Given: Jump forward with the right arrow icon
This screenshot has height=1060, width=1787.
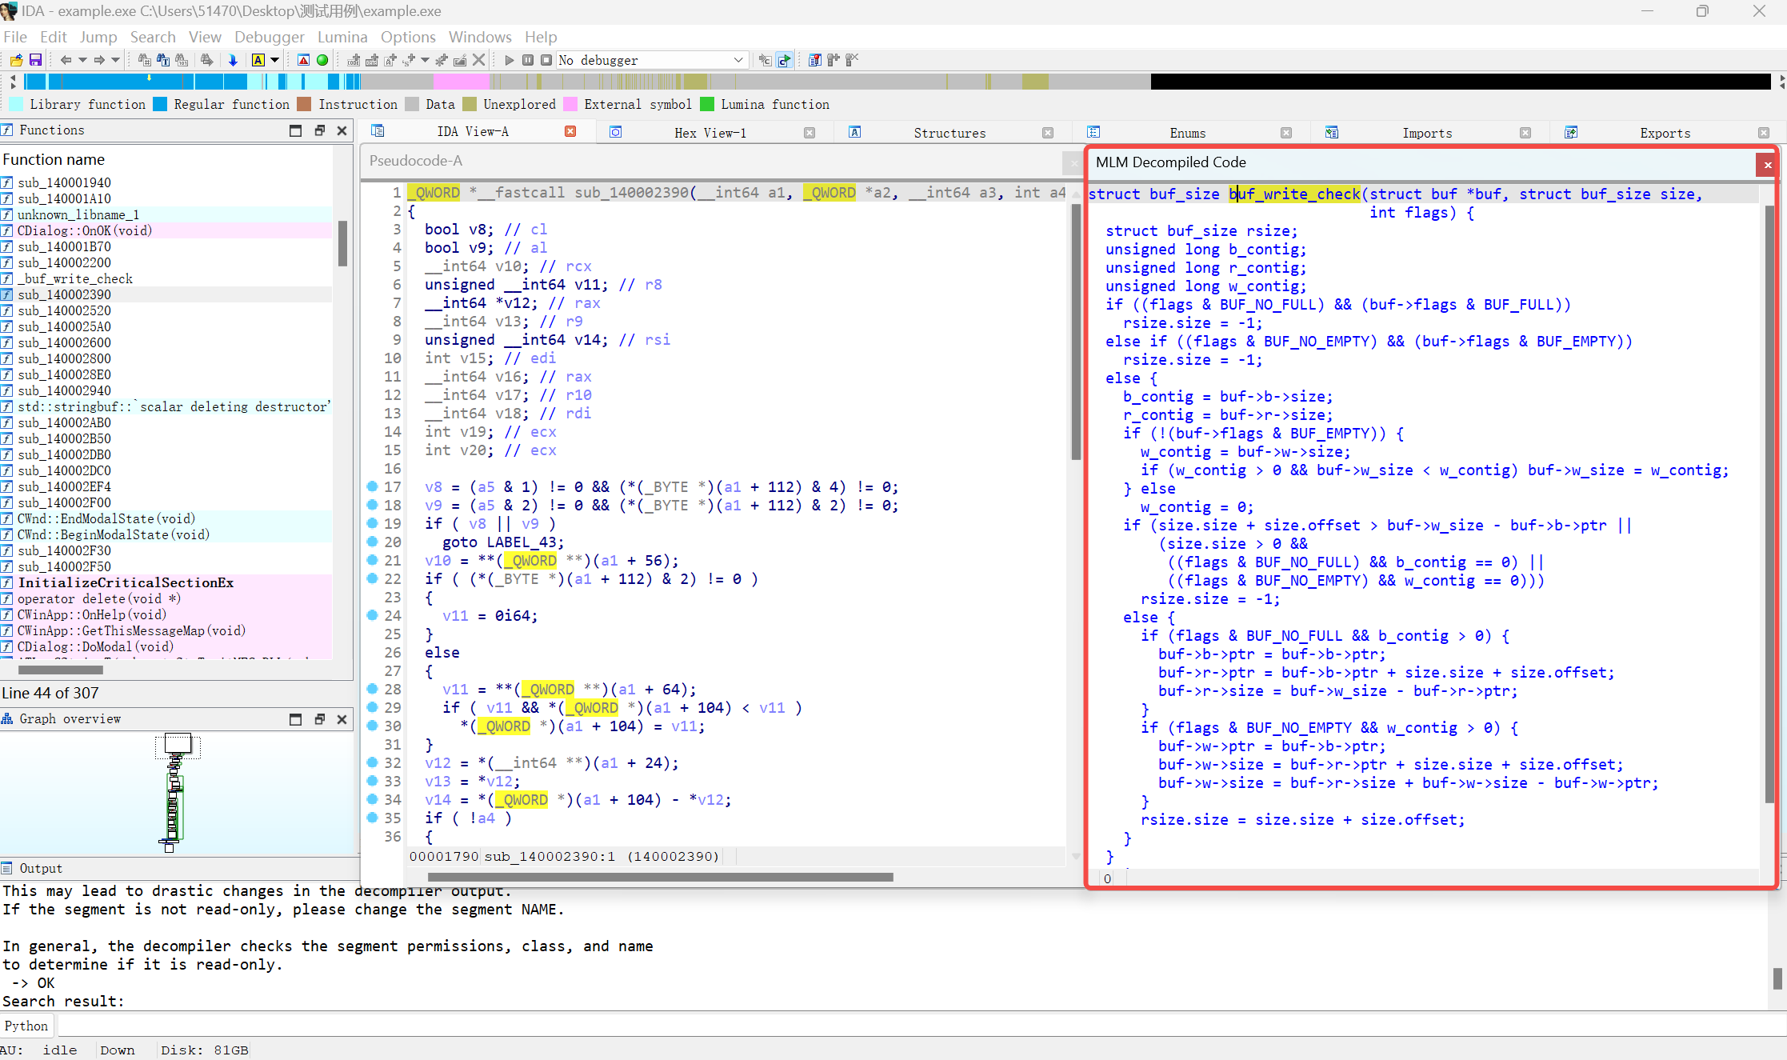Looking at the screenshot, I should (99, 60).
